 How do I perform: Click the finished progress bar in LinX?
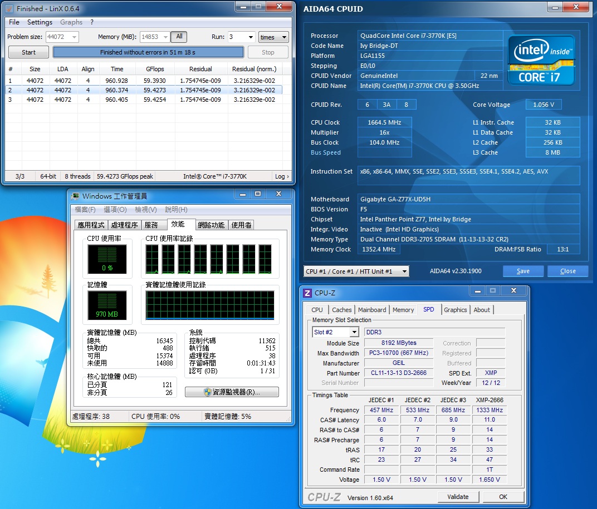pyautogui.click(x=148, y=52)
